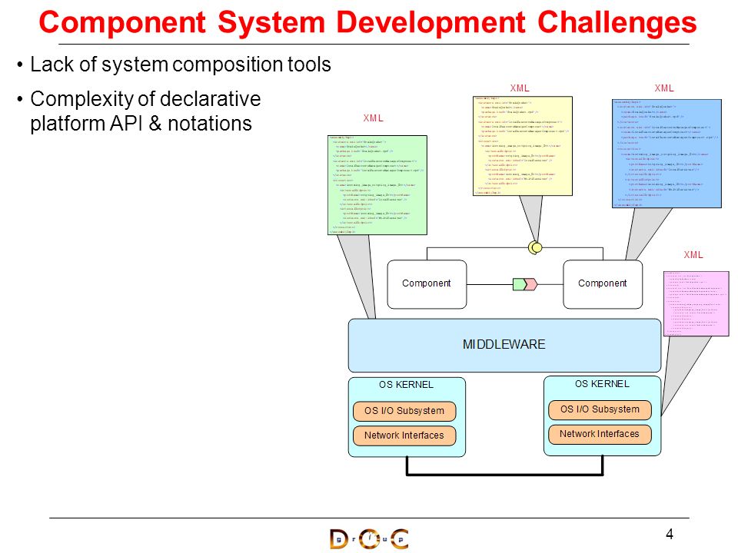Click the yellow circular interface connector icon
Screen dimensions: 738x553
(x=535, y=247)
